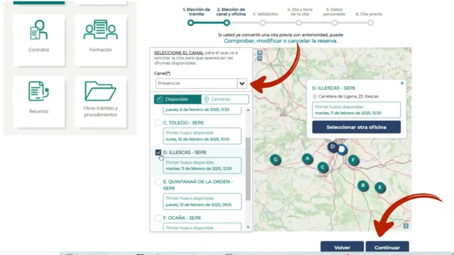This screenshot has height=255, width=454.
Task: Click the D. ILLESCAS - SEPE popup title
Action: pos(333,88)
